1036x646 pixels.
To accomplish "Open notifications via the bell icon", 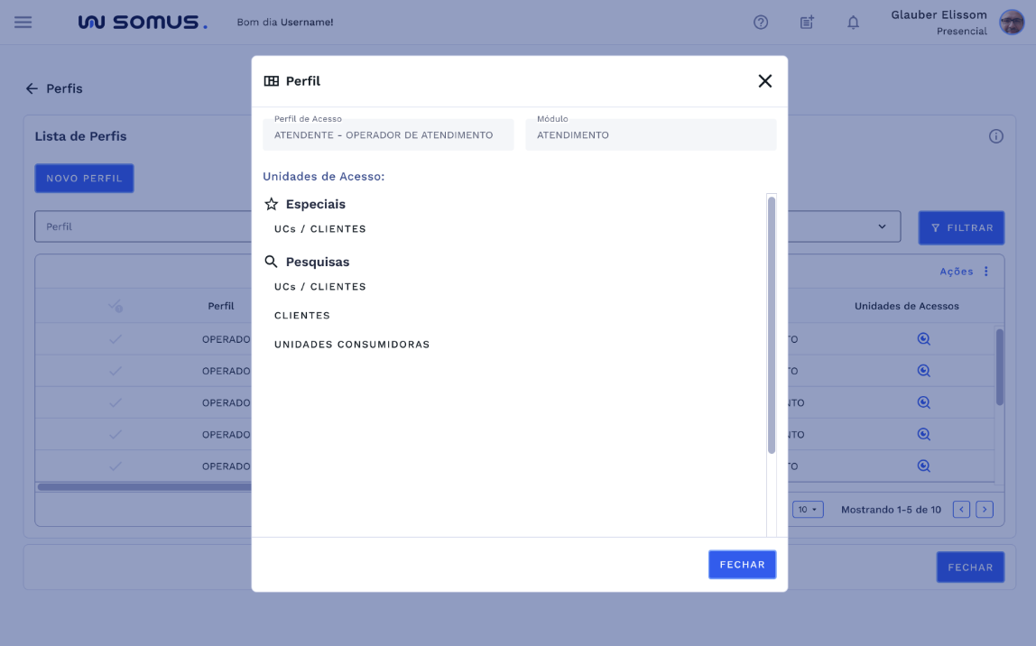I will coord(853,22).
